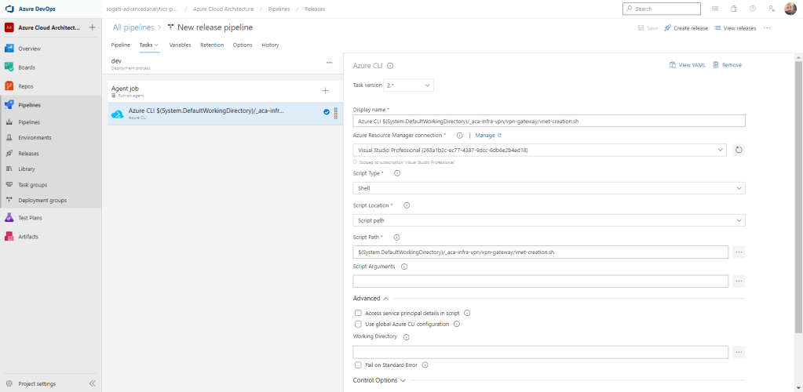Open Test Plans in the sidebar
This screenshot has width=803, height=392.
(x=30, y=217)
